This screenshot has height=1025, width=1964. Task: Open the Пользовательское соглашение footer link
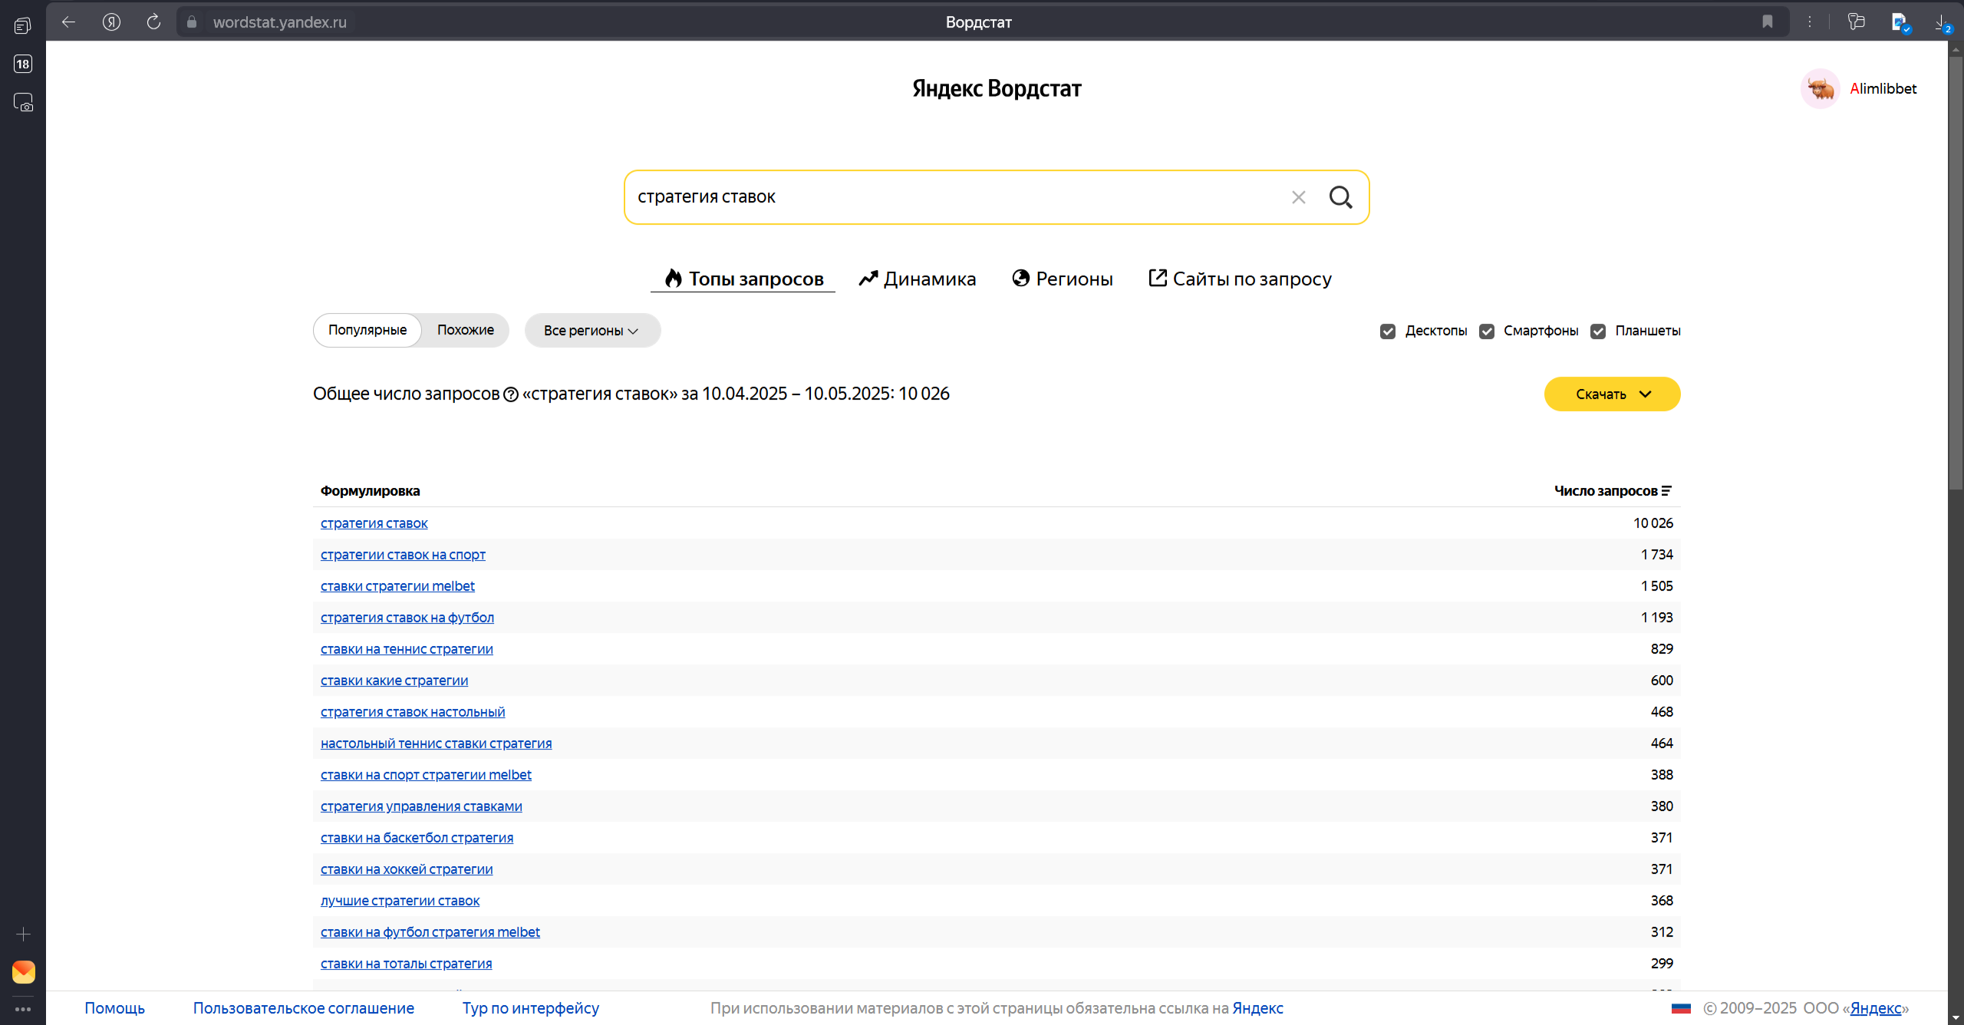point(304,1008)
